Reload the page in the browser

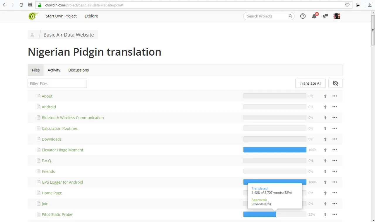tap(21, 5)
